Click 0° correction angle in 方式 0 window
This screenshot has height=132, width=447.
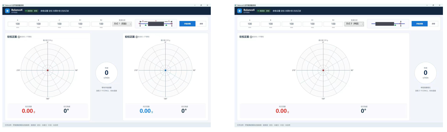click(x=364, y=111)
